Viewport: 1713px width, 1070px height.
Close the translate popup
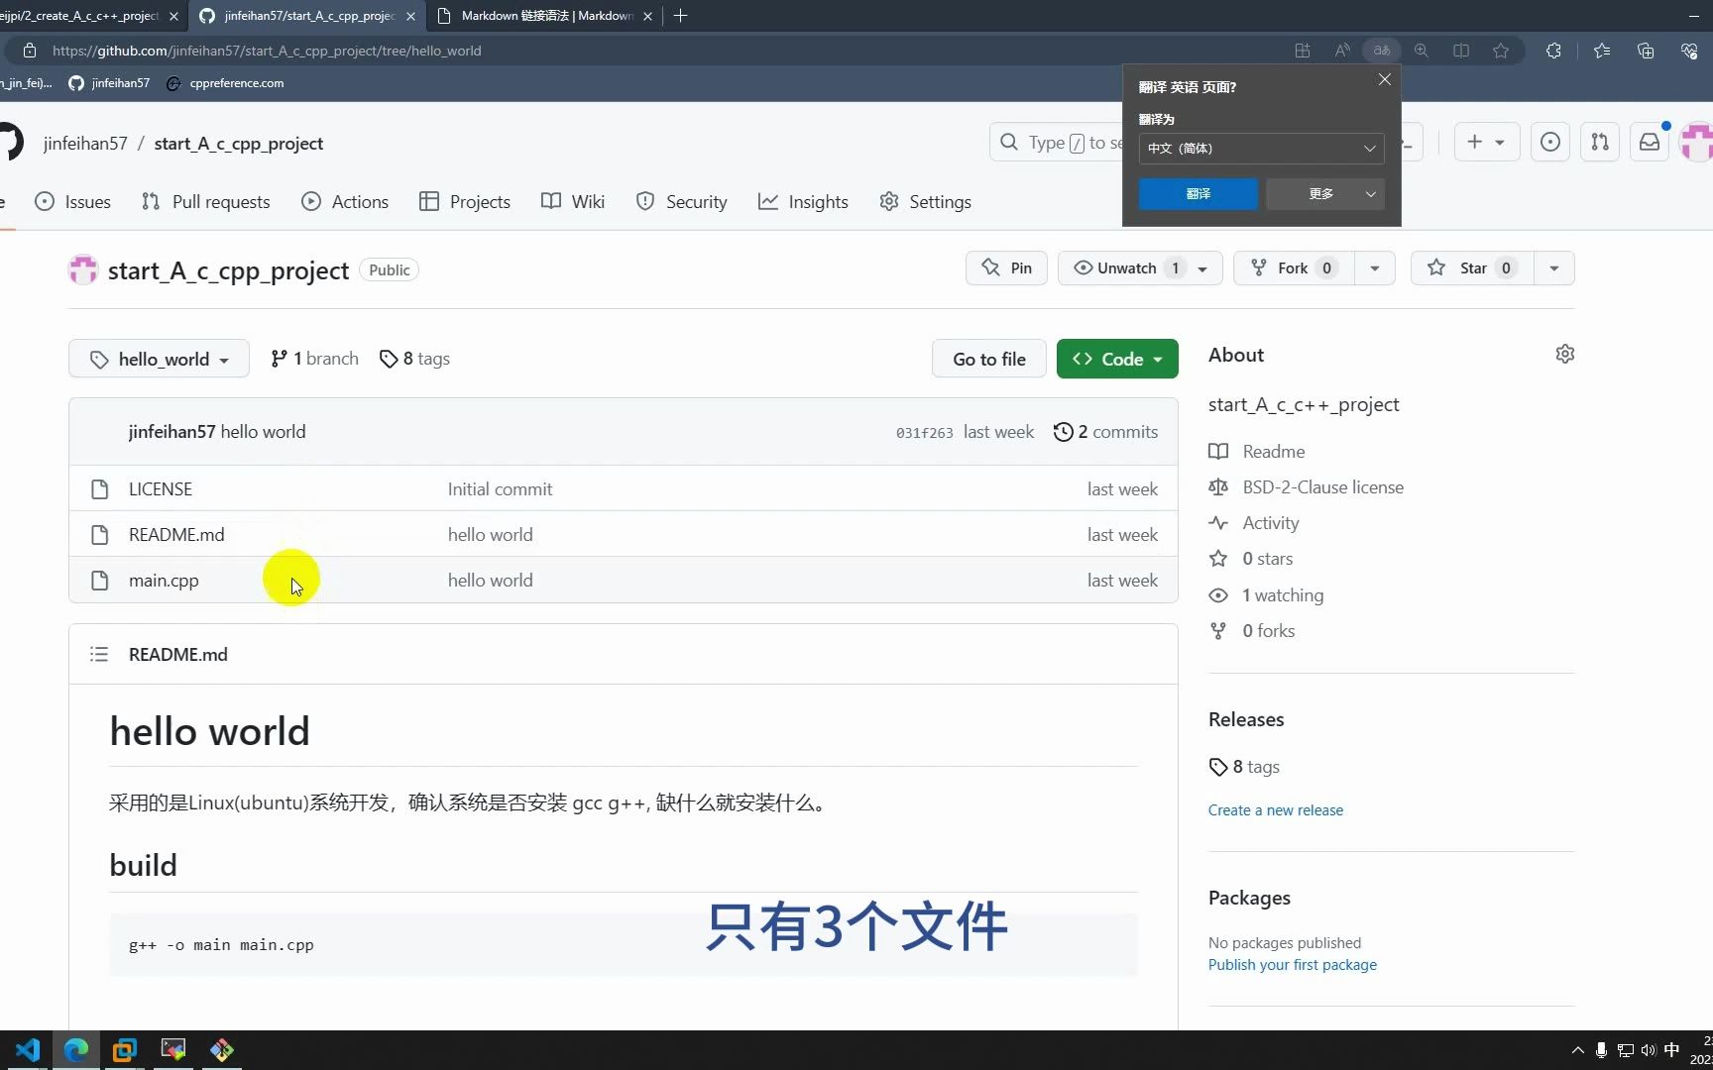coord(1384,79)
